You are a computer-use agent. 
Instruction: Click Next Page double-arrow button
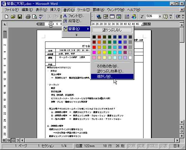(182, 136)
